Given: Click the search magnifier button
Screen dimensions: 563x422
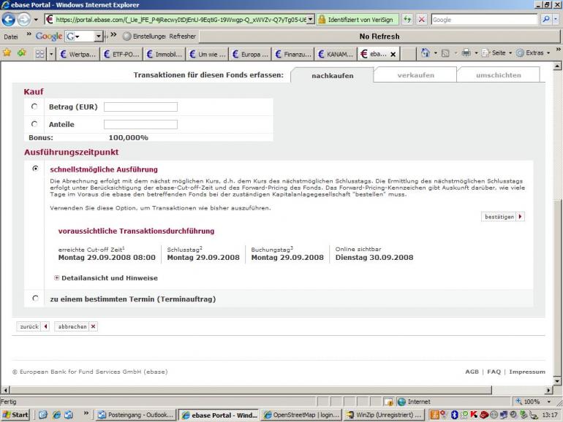Looking at the screenshot, I should pos(545,20).
